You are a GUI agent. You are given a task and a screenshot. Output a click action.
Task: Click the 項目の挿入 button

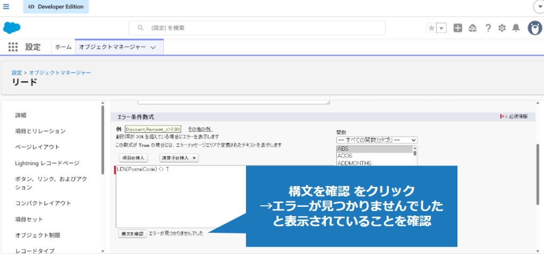[x=133, y=158]
